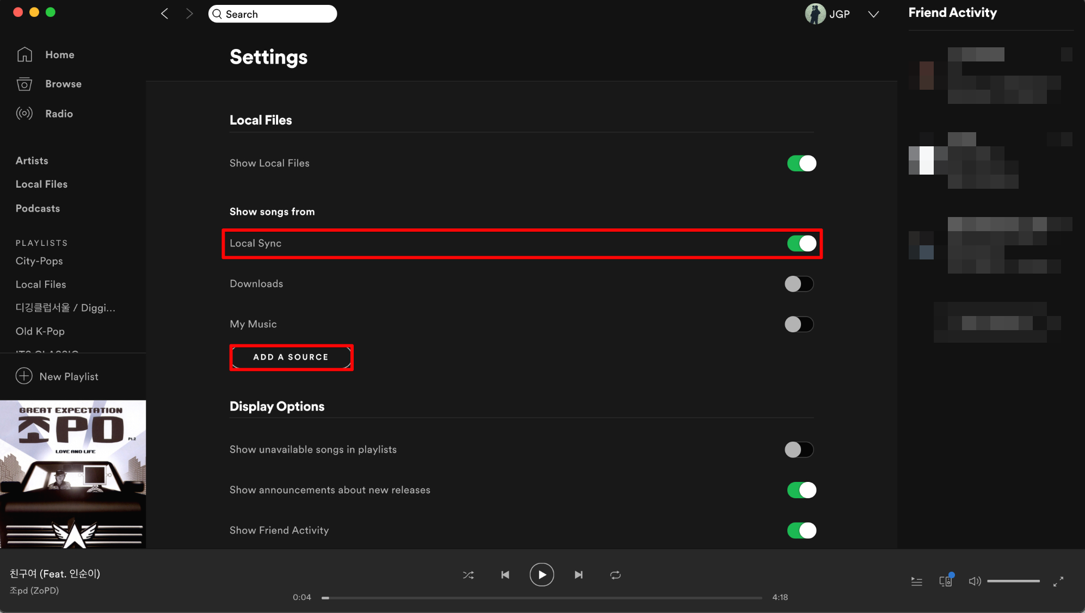The image size is (1085, 613).
Task: Open the play queue icon
Action: (916, 581)
